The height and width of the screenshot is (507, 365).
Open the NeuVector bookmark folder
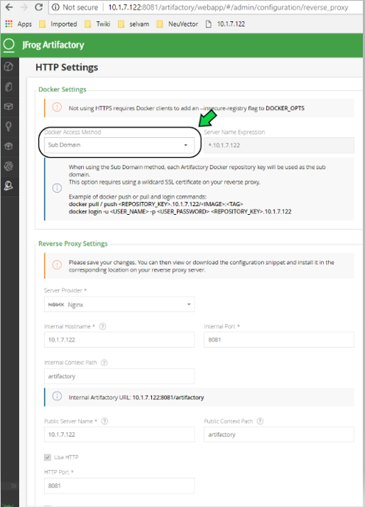coord(177,24)
